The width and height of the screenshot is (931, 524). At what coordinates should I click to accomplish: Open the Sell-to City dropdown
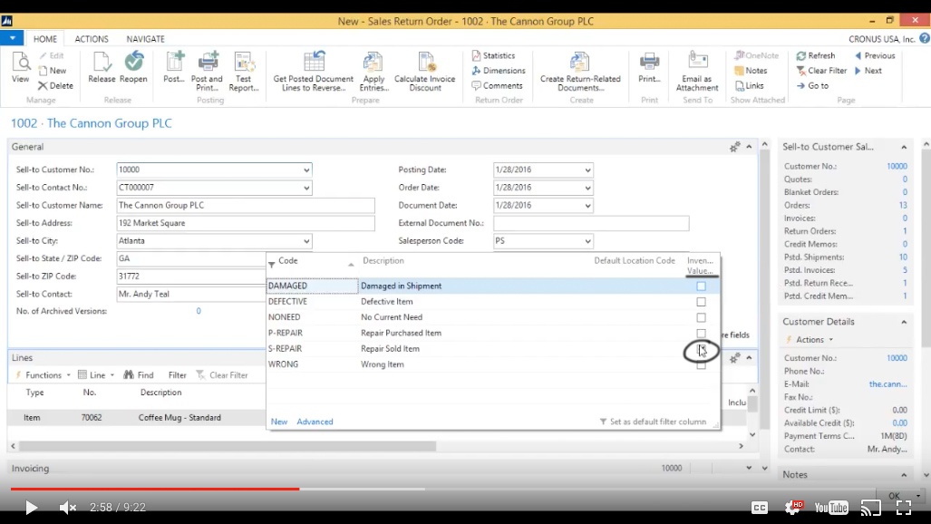tap(306, 241)
